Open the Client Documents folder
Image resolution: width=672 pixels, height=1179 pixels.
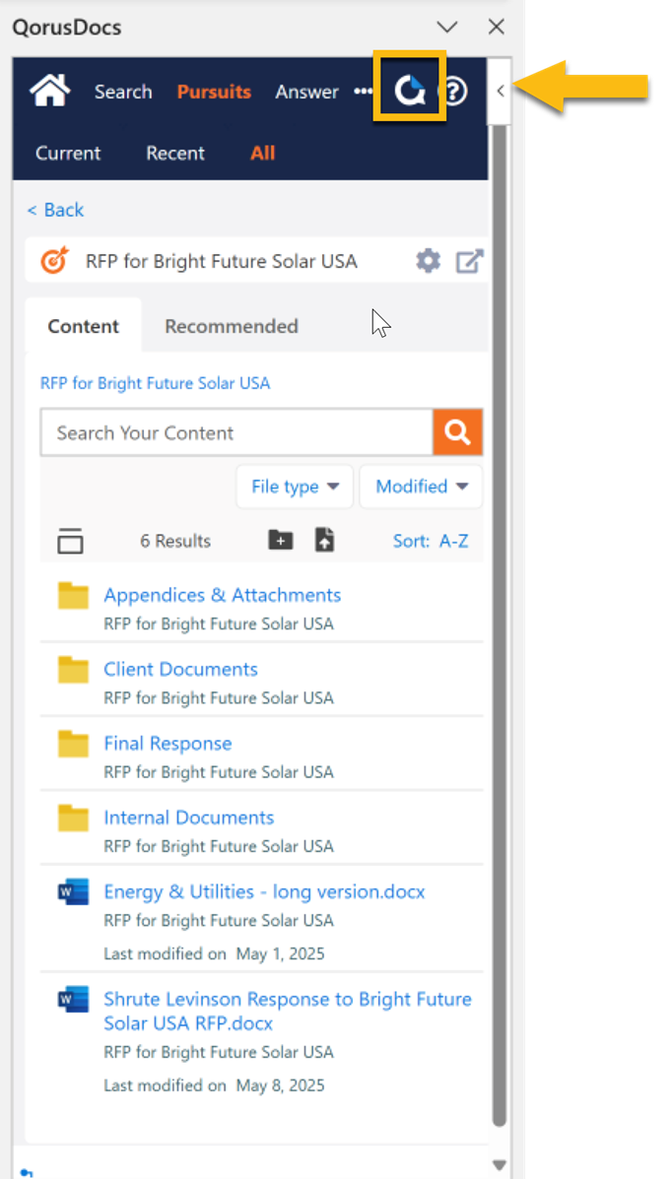pos(180,669)
